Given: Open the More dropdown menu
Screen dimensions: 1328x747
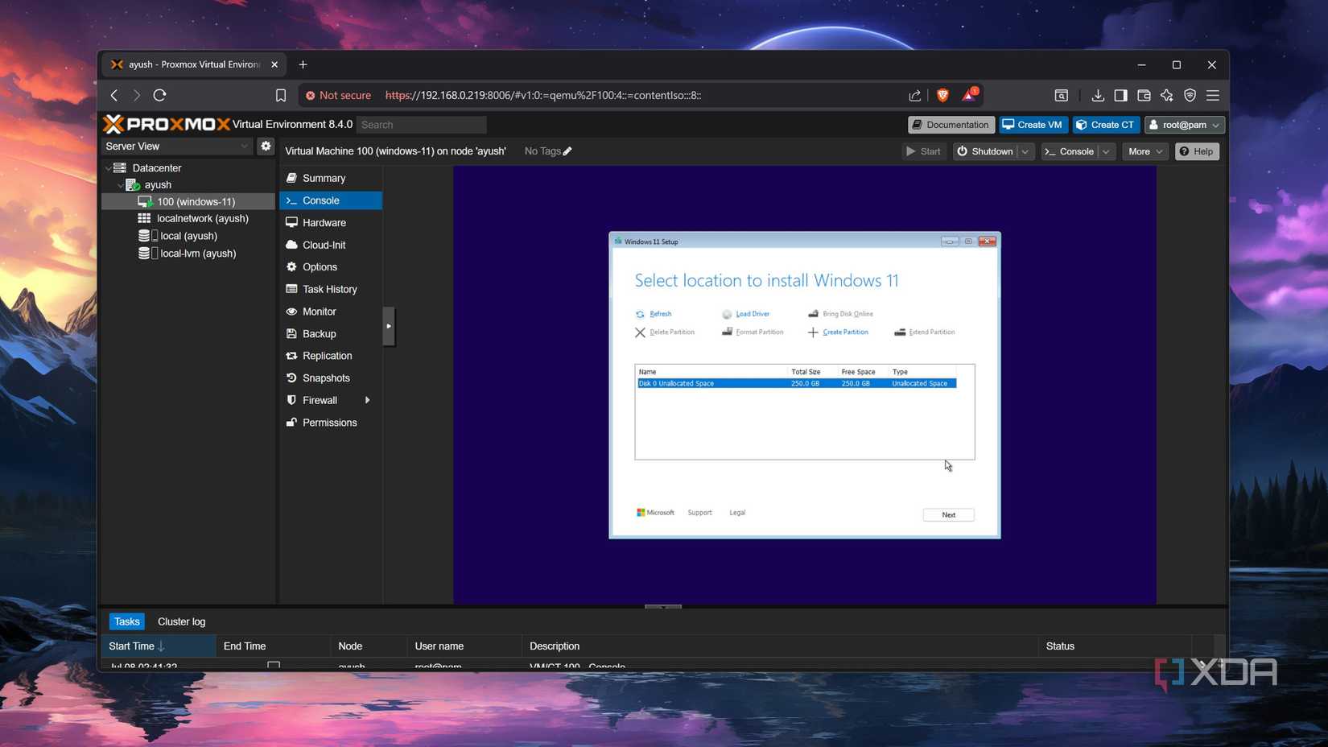Looking at the screenshot, I should pyautogui.click(x=1144, y=151).
